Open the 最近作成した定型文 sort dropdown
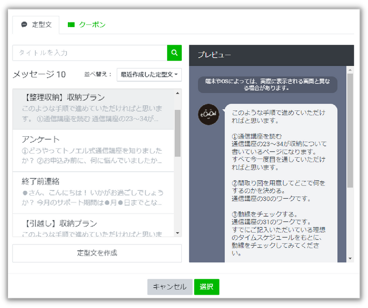368x308 pixels. pyautogui.click(x=149, y=74)
